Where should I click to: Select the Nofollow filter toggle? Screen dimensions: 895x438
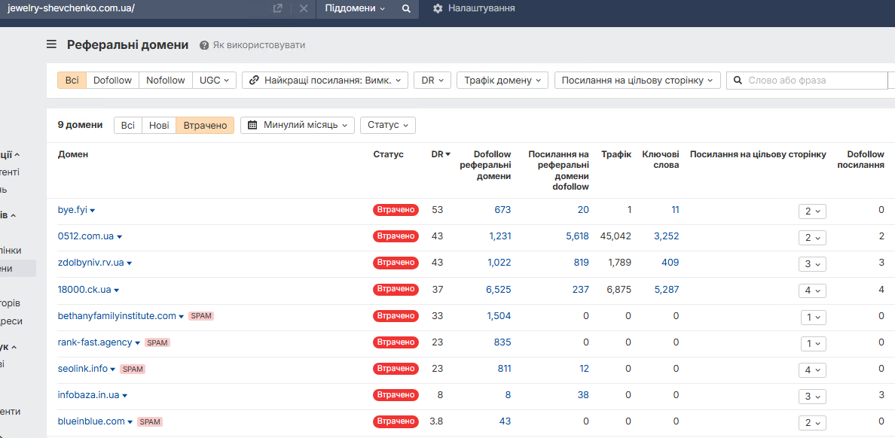pyautogui.click(x=165, y=81)
